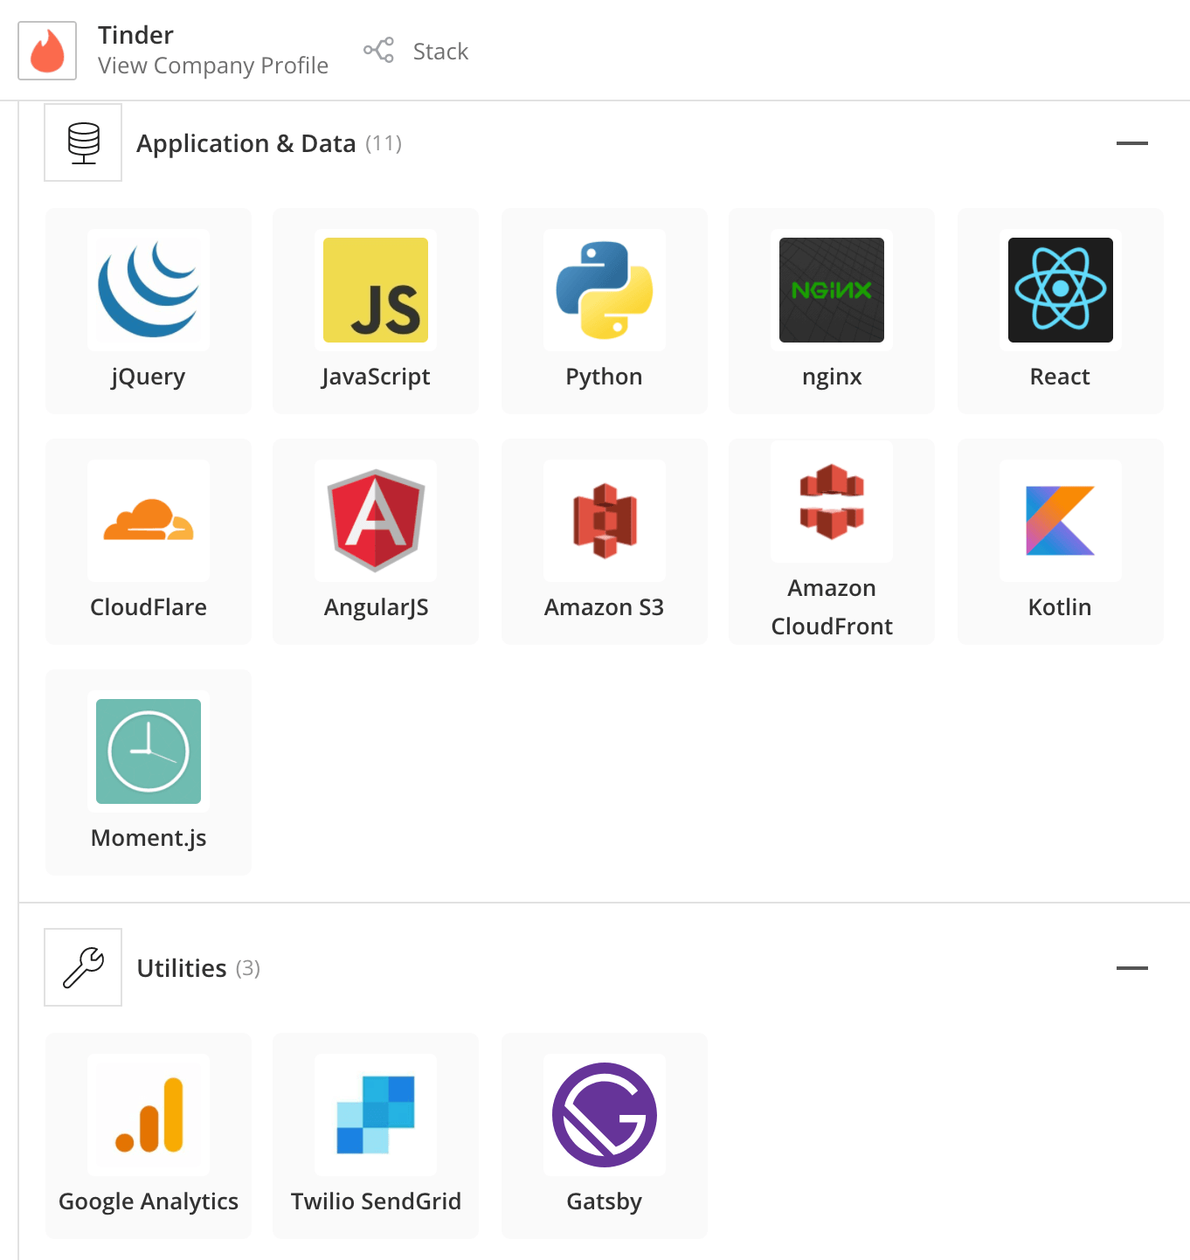Viewport: 1190px width, 1260px height.
Task: Open the CloudFlare label
Action: pos(149,607)
